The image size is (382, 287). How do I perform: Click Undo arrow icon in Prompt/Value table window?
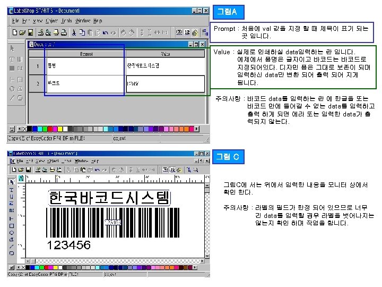(105, 32)
